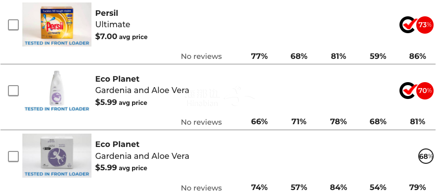Click the Persil 'Ultimate' product name

113,24
